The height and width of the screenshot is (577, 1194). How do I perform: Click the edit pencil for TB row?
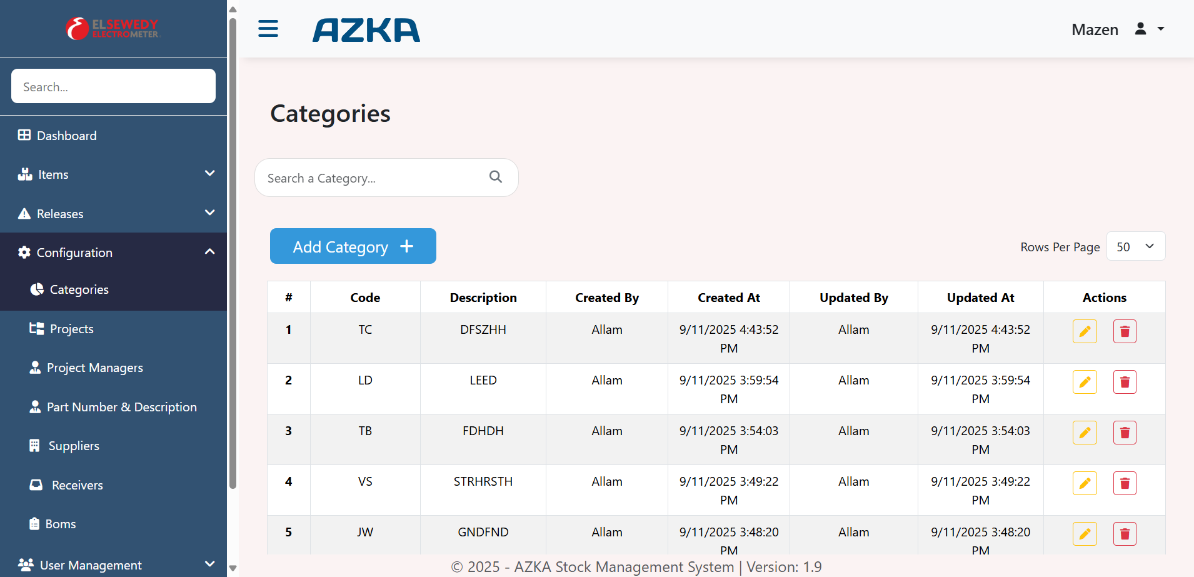coord(1085,433)
